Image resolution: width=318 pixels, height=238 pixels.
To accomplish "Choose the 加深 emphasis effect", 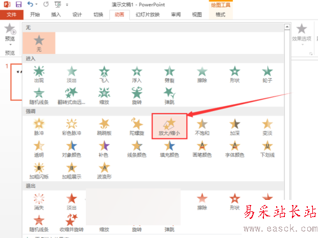I will point(235,126).
